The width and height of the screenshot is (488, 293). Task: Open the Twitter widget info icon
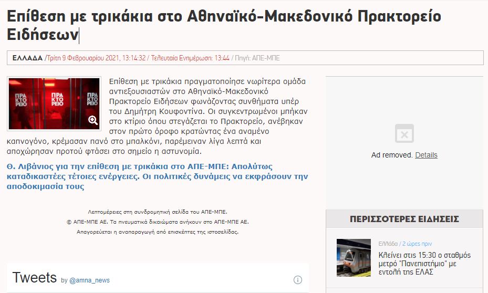(x=297, y=279)
